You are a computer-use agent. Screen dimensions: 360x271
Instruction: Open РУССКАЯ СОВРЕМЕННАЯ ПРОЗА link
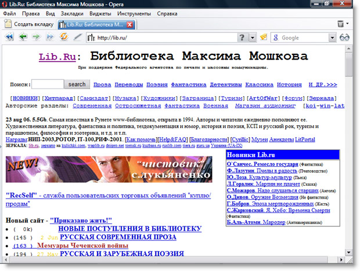coord(118,237)
